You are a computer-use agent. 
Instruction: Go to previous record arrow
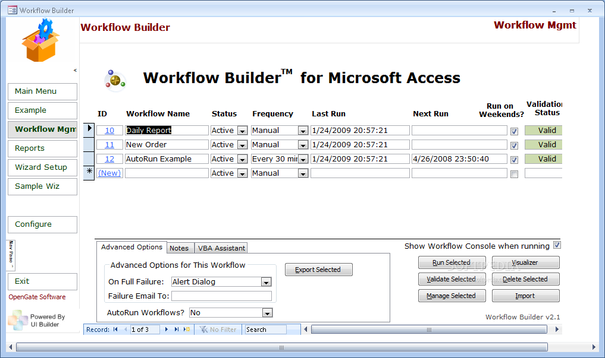(126, 330)
